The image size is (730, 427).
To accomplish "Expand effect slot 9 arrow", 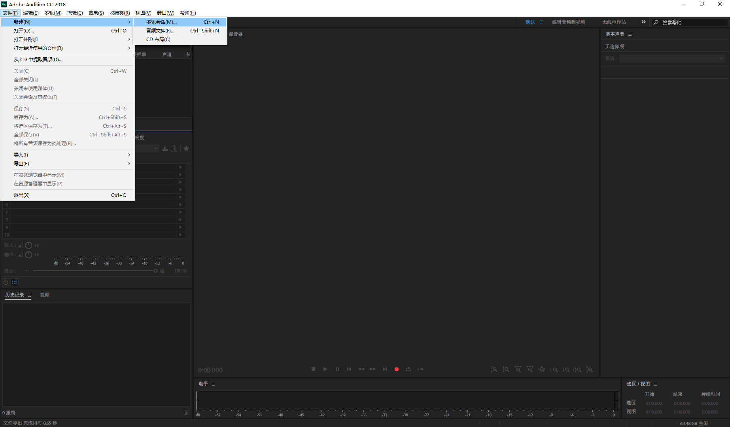I will 180,227.
